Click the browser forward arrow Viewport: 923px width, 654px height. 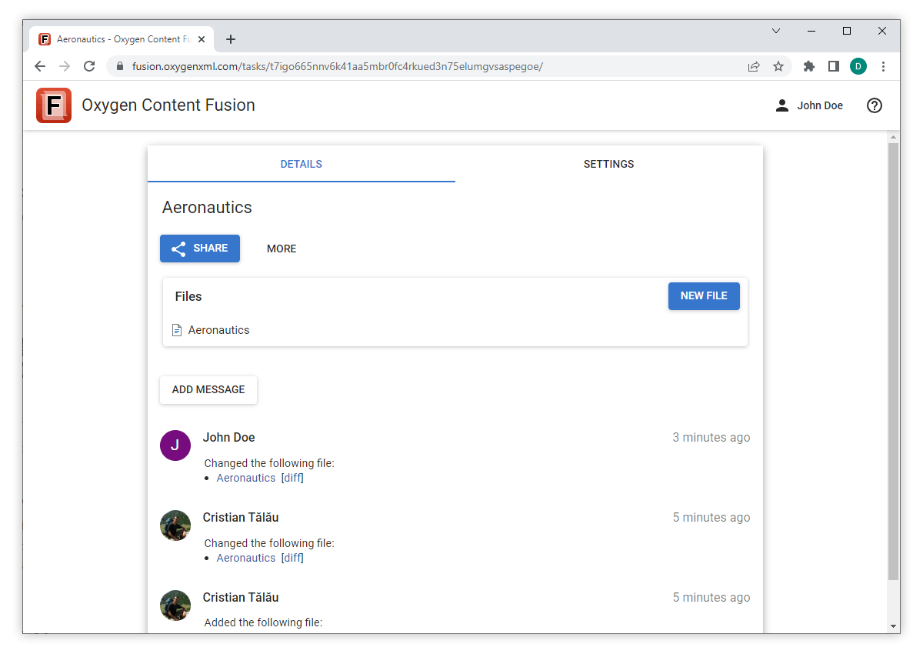65,66
